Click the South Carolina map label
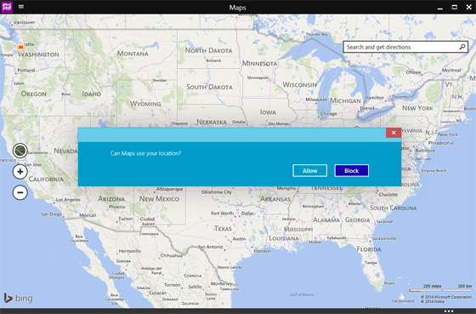The width and height of the screenshot is (476, 314). [x=393, y=208]
